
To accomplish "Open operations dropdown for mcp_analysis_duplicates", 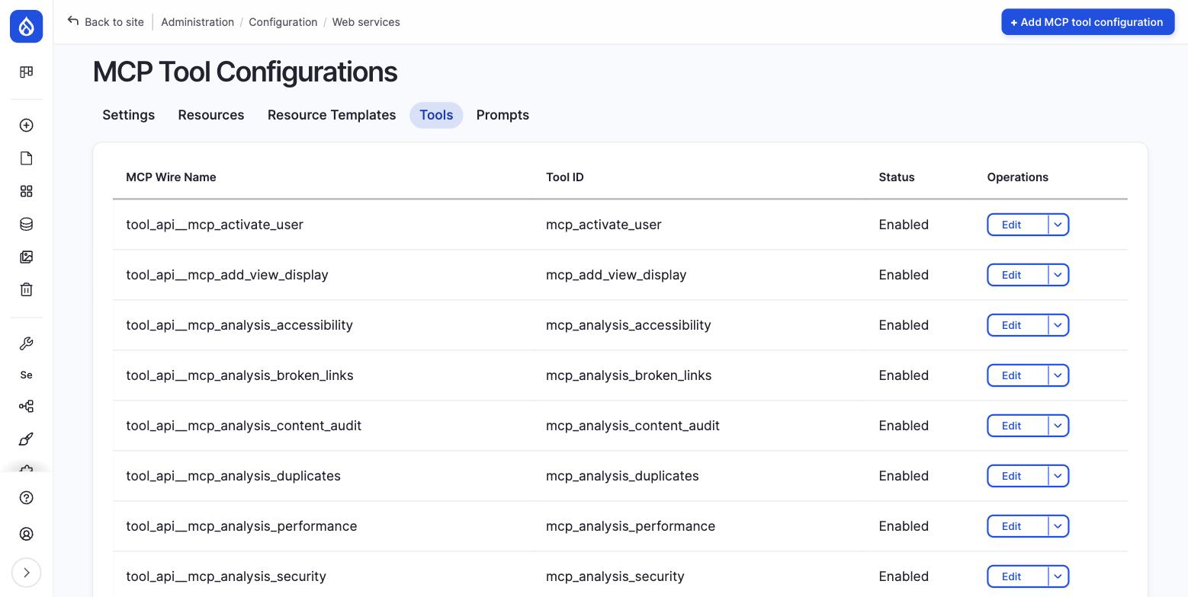I will click(x=1058, y=476).
